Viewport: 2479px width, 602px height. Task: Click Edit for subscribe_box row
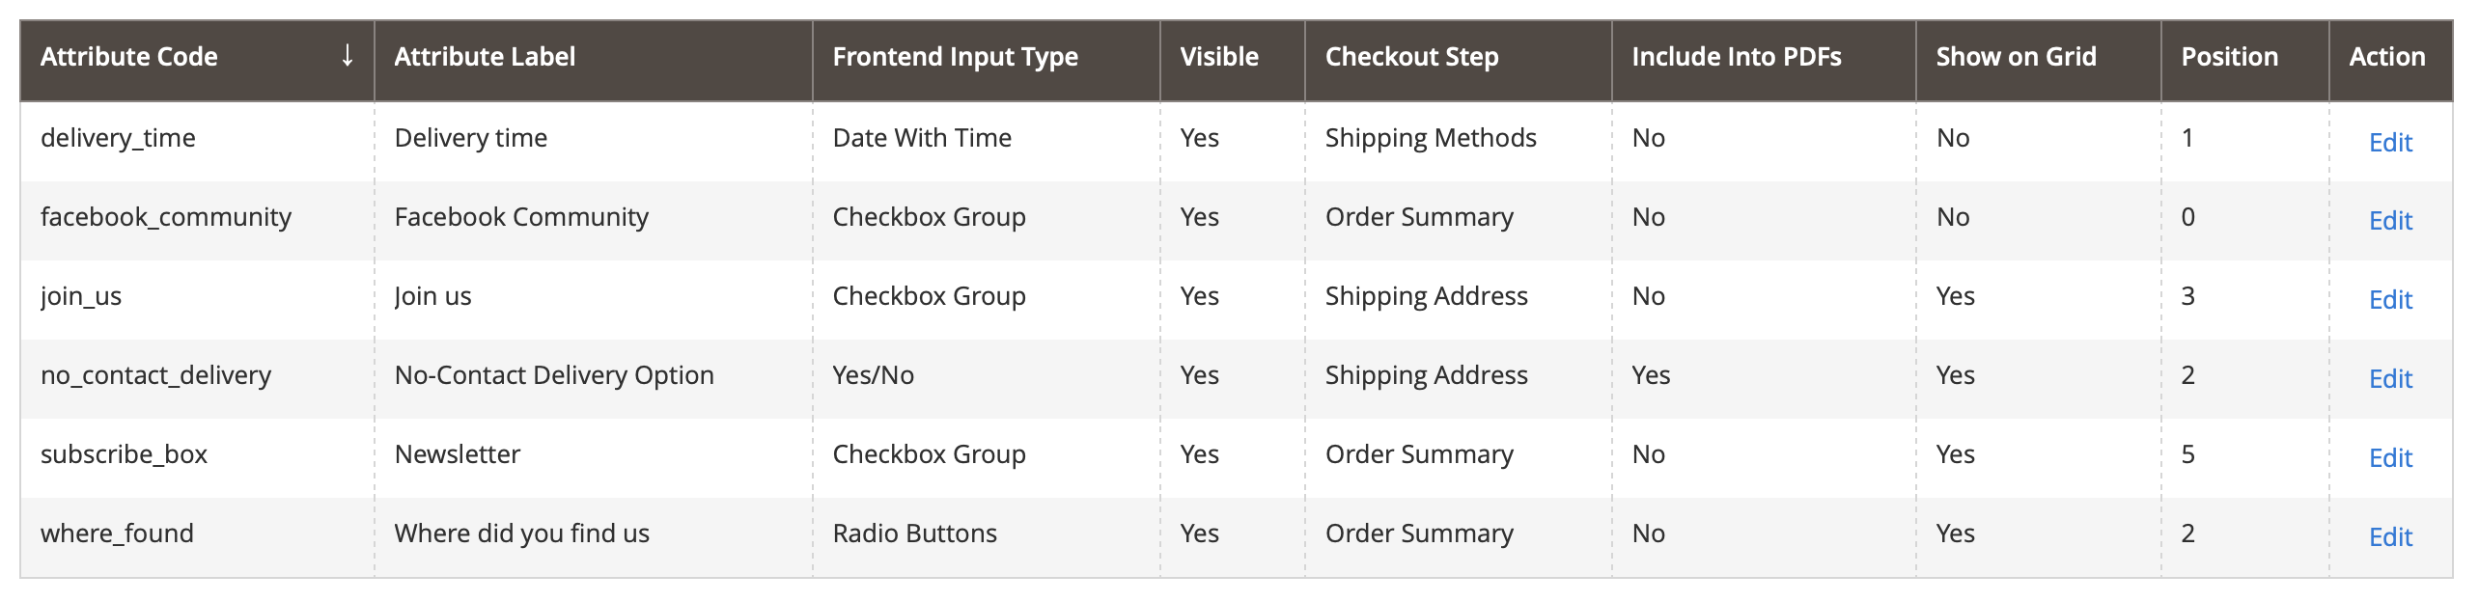coord(2390,458)
